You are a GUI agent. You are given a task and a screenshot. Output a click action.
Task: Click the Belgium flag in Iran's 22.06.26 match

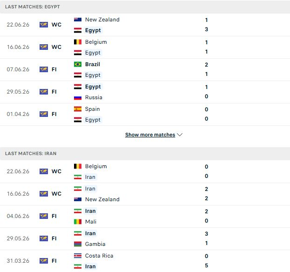(x=78, y=166)
